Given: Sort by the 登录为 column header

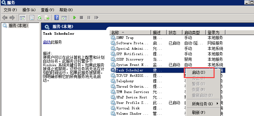Looking at the screenshot, I should click(216, 33).
